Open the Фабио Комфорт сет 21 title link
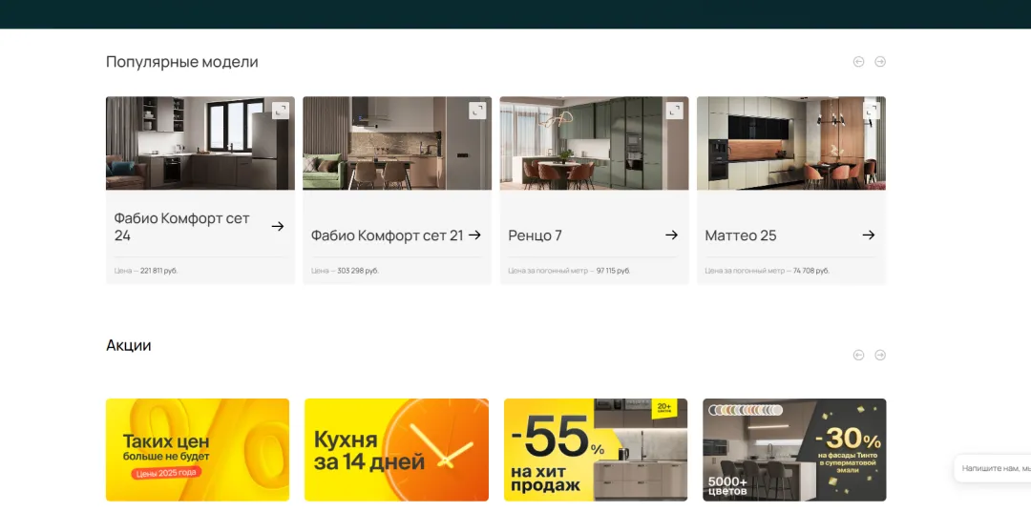This screenshot has width=1031, height=532. click(388, 235)
